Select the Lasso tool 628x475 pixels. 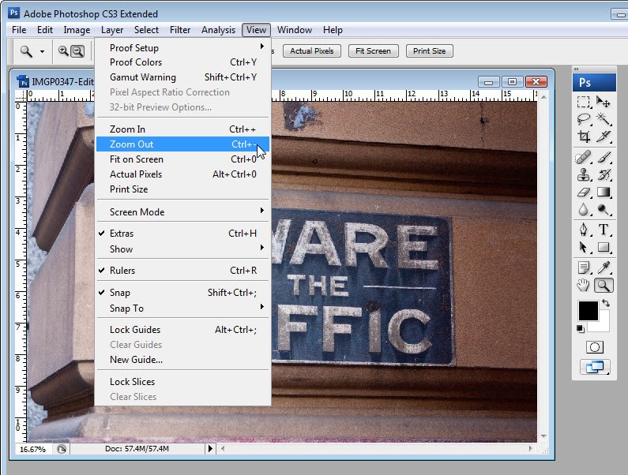point(584,119)
